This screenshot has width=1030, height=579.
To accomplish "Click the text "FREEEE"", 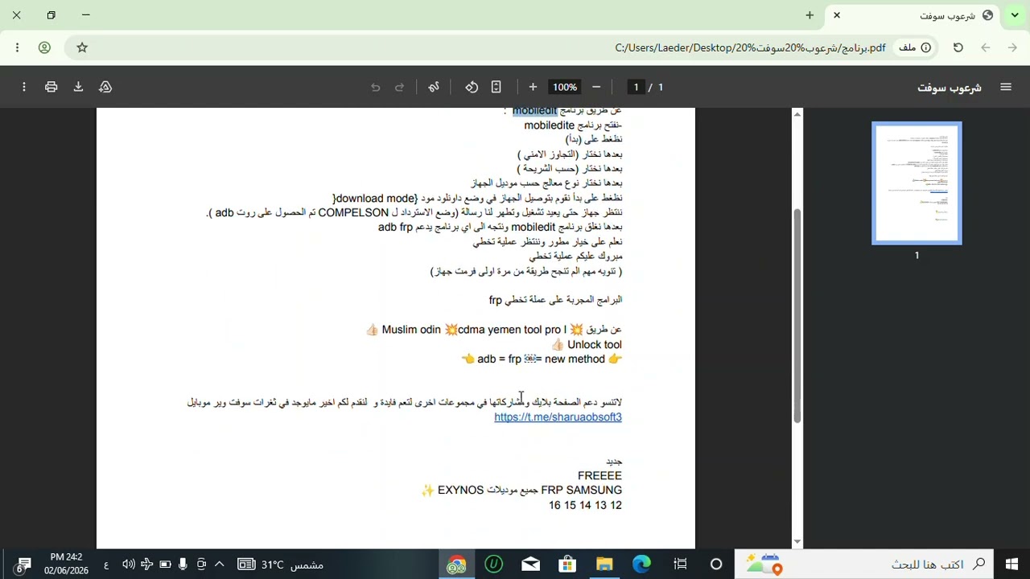I will (599, 475).
